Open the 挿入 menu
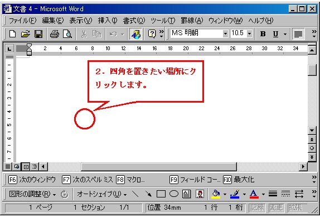This screenshot has width=320, height=217. [x=108, y=21]
